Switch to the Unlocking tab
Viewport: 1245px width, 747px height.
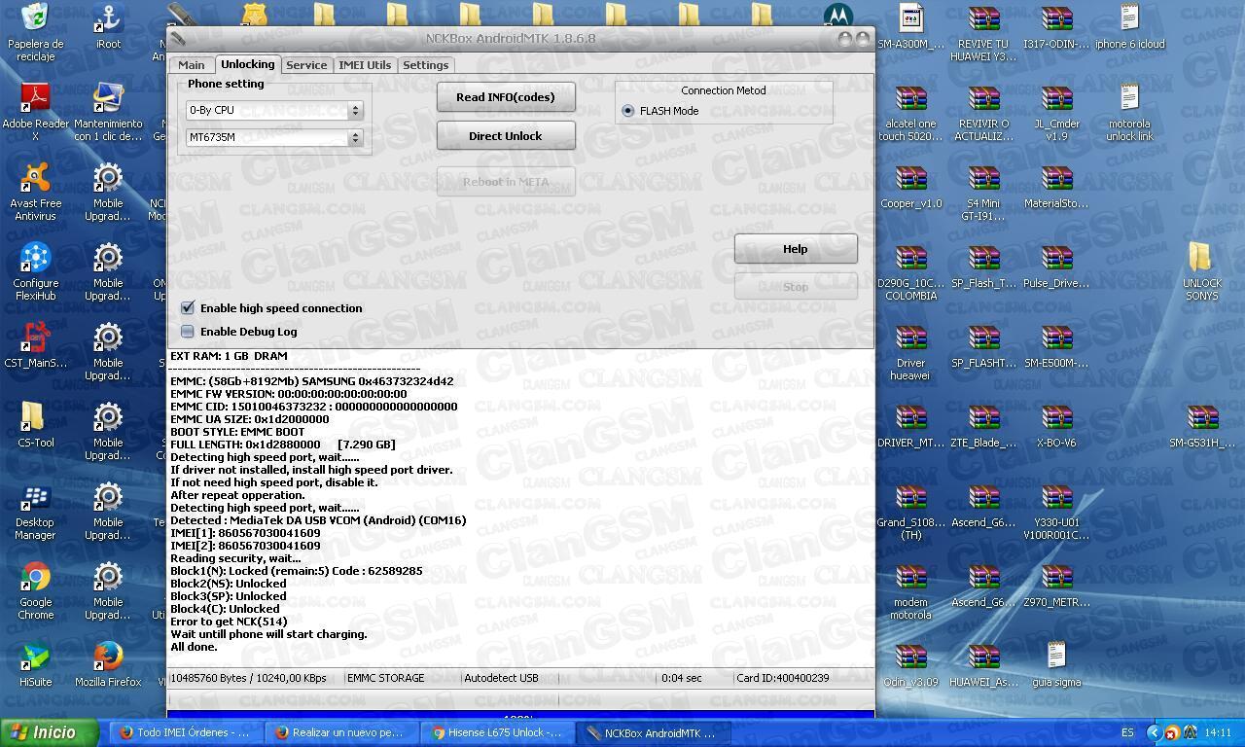tap(247, 64)
